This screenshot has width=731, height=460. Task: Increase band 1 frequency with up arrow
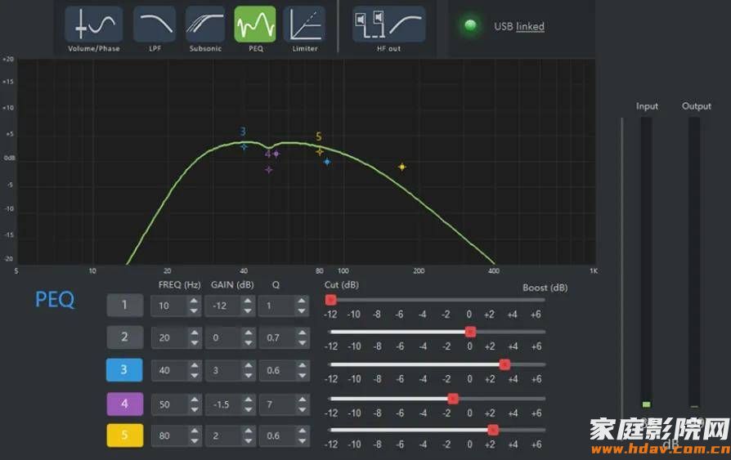click(194, 301)
